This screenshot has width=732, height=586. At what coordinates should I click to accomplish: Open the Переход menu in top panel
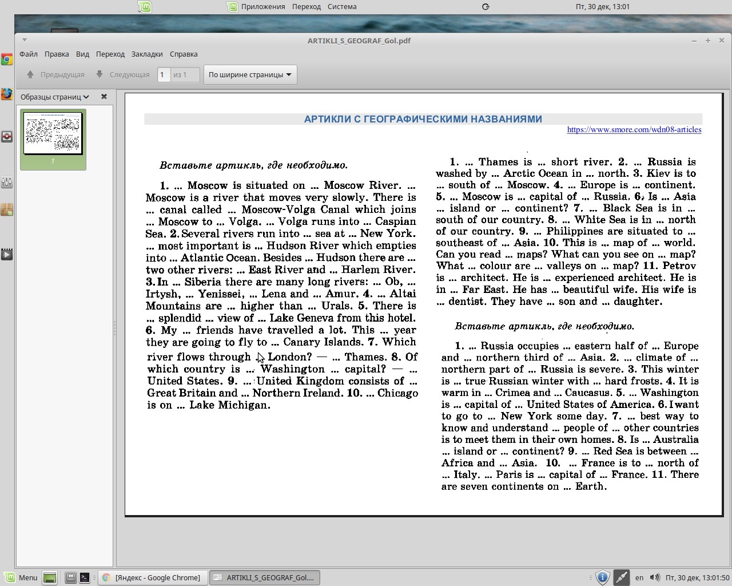click(307, 7)
